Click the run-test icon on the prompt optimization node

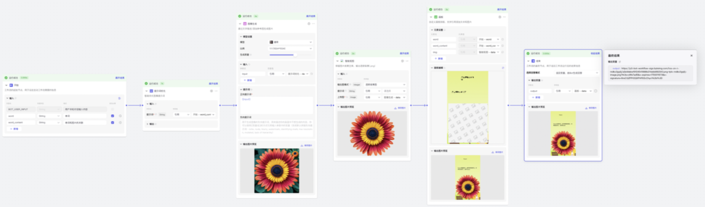212,91
